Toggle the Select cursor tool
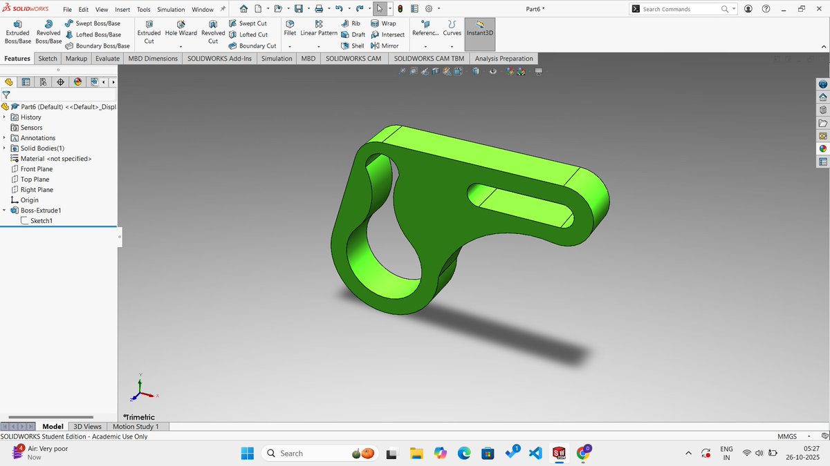The image size is (830, 466). click(x=380, y=9)
